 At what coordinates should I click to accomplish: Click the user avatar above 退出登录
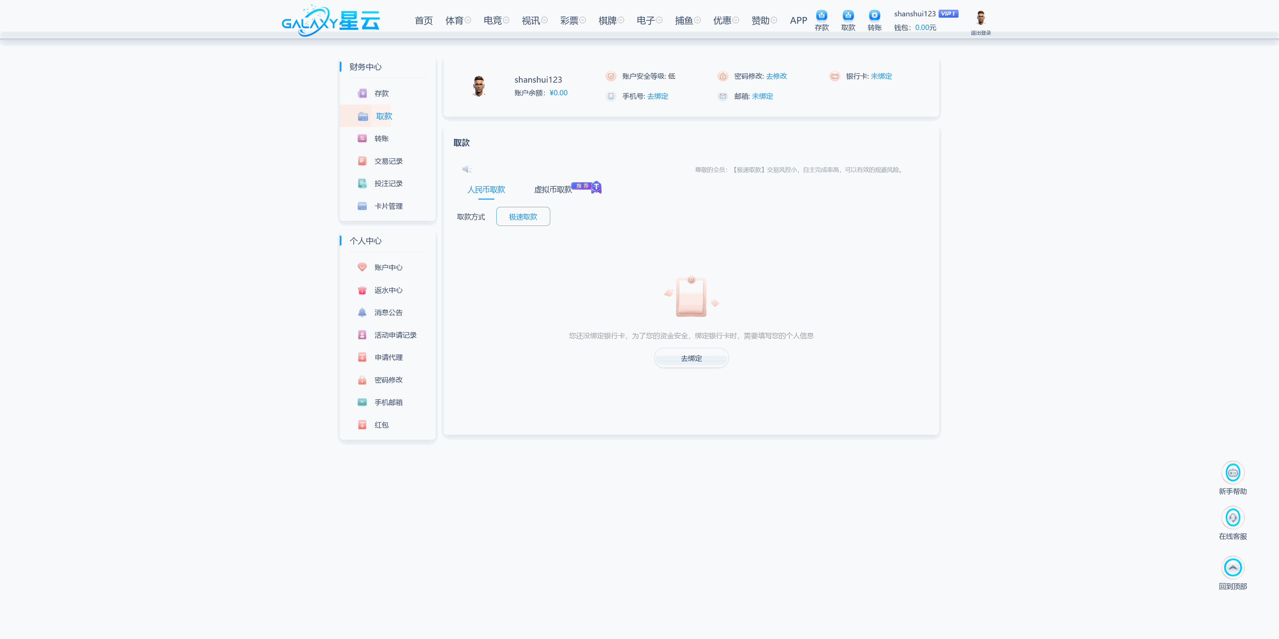(x=980, y=18)
